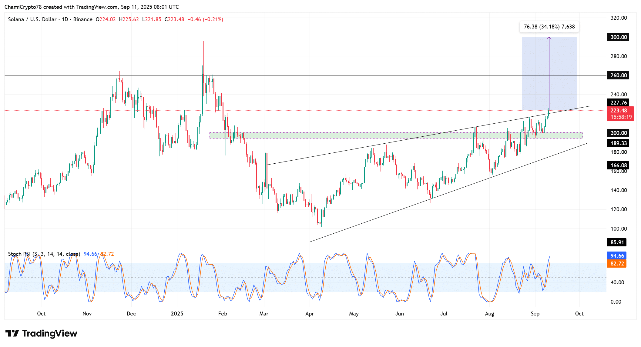The width and height of the screenshot is (641, 347).
Task: Click the 189.33 price label
Action: pyautogui.click(x=618, y=143)
